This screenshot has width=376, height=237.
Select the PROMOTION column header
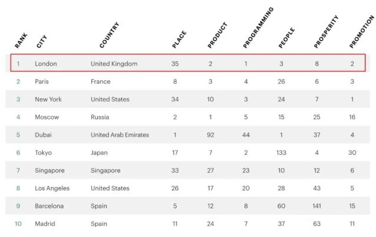(x=361, y=32)
